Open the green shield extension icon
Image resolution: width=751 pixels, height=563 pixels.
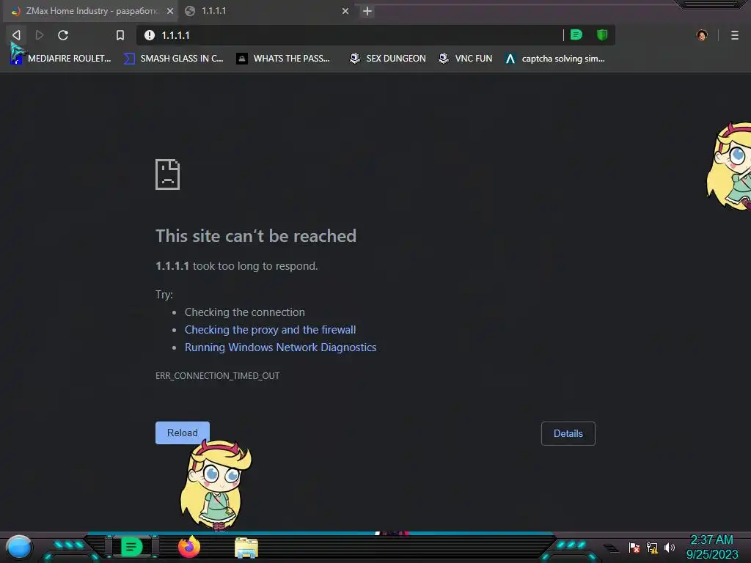coord(602,34)
